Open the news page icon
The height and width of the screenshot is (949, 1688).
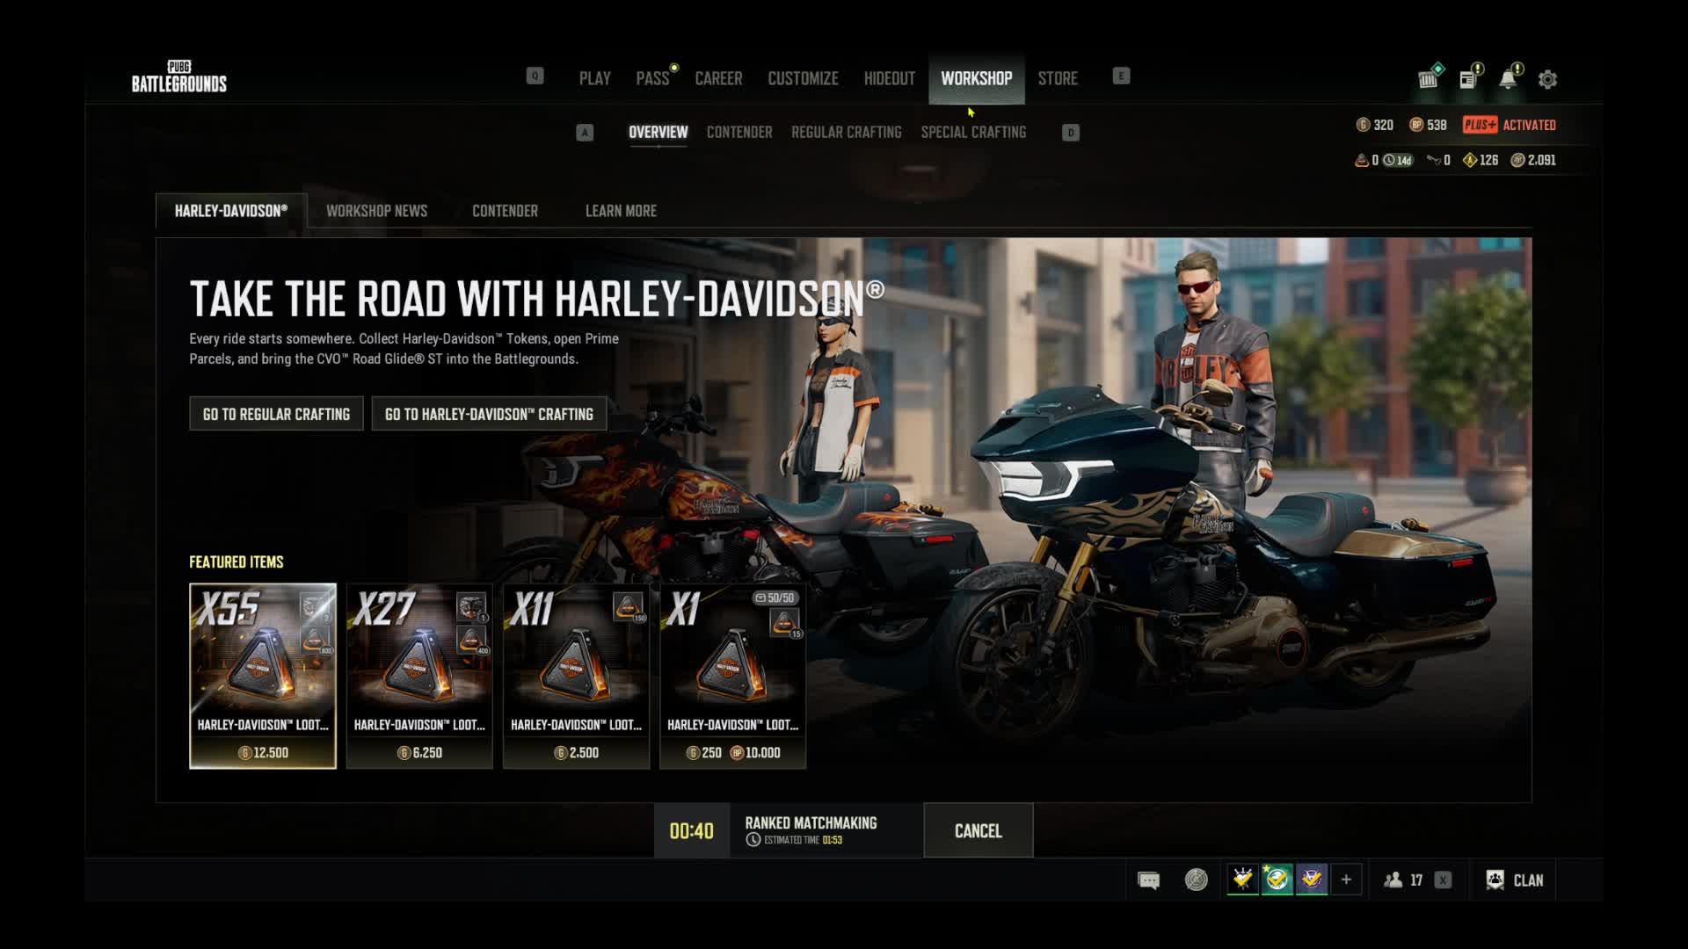pyautogui.click(x=1468, y=78)
